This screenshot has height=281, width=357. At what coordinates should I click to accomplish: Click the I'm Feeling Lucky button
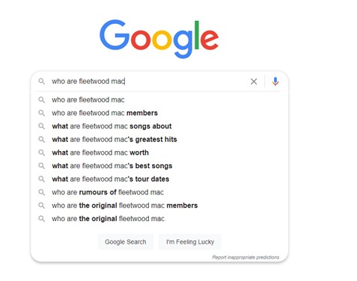(x=190, y=241)
